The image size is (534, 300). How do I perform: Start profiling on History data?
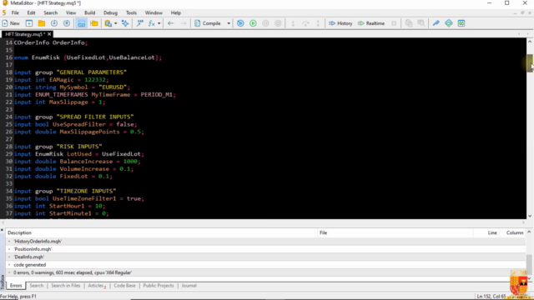pos(340,23)
